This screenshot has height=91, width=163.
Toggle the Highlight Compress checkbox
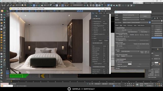click(93, 34)
